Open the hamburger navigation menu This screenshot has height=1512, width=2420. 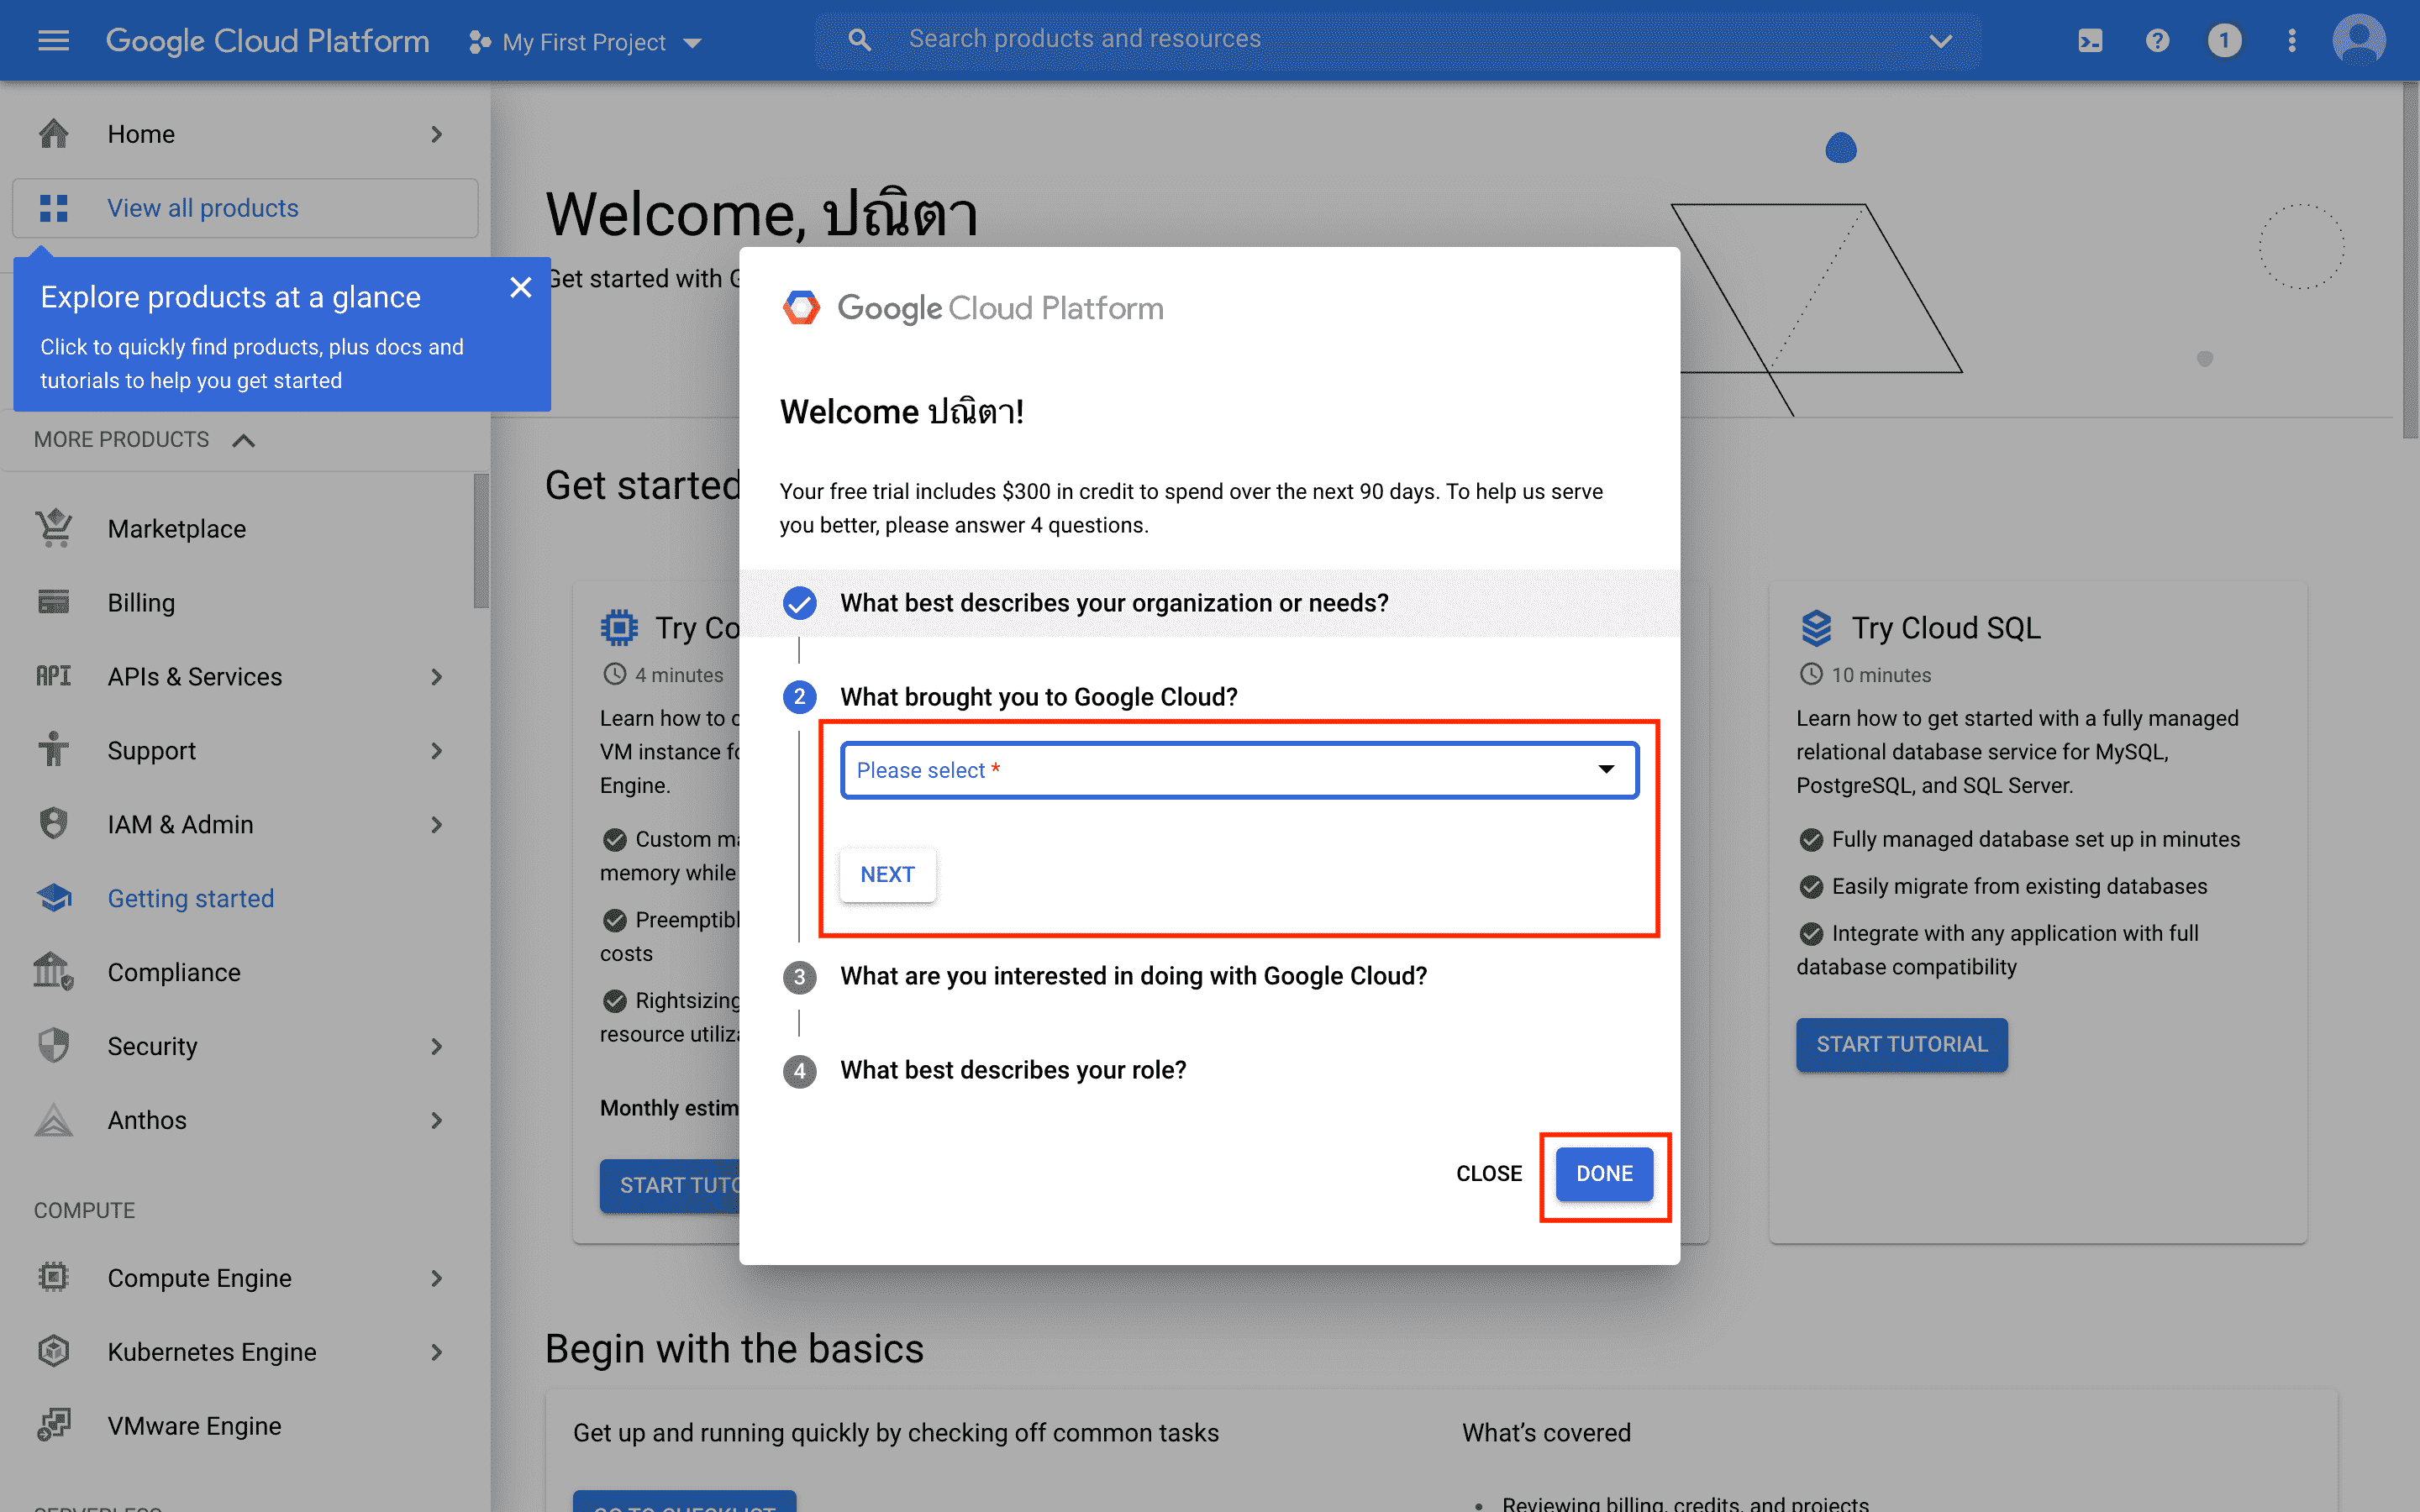[x=53, y=41]
